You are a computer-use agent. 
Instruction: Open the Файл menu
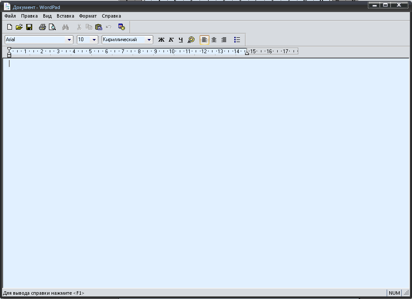tap(10, 16)
